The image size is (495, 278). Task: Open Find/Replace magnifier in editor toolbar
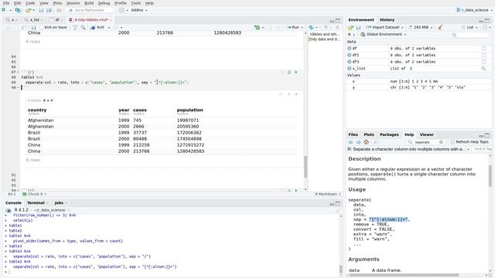[83, 28]
